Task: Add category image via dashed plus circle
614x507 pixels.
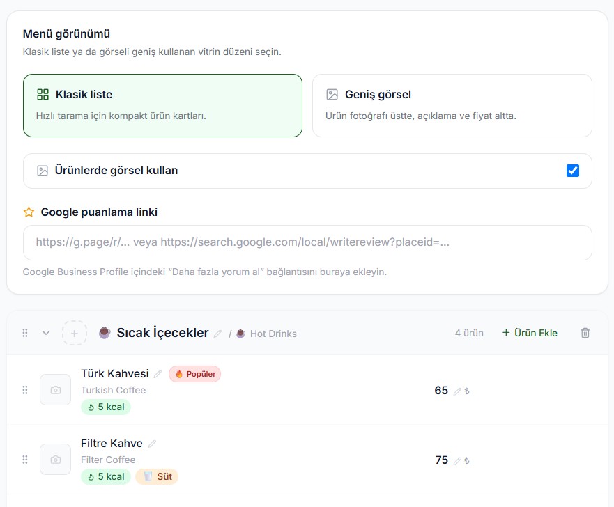Action: coord(75,334)
